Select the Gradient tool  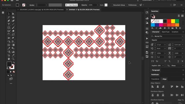tap(13, 45)
